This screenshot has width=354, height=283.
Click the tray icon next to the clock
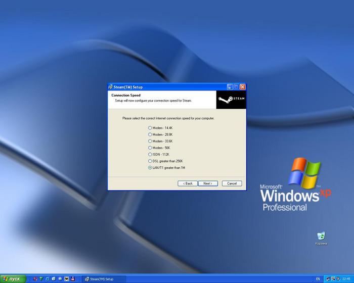pyautogui.click(x=338, y=279)
